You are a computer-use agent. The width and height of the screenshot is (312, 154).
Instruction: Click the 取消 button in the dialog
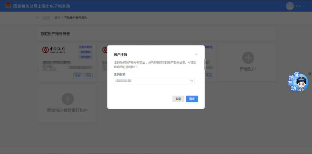[x=178, y=99]
